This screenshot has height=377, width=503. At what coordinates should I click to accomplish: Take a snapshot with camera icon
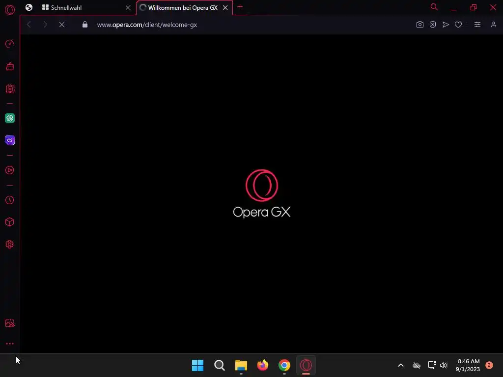(419, 25)
